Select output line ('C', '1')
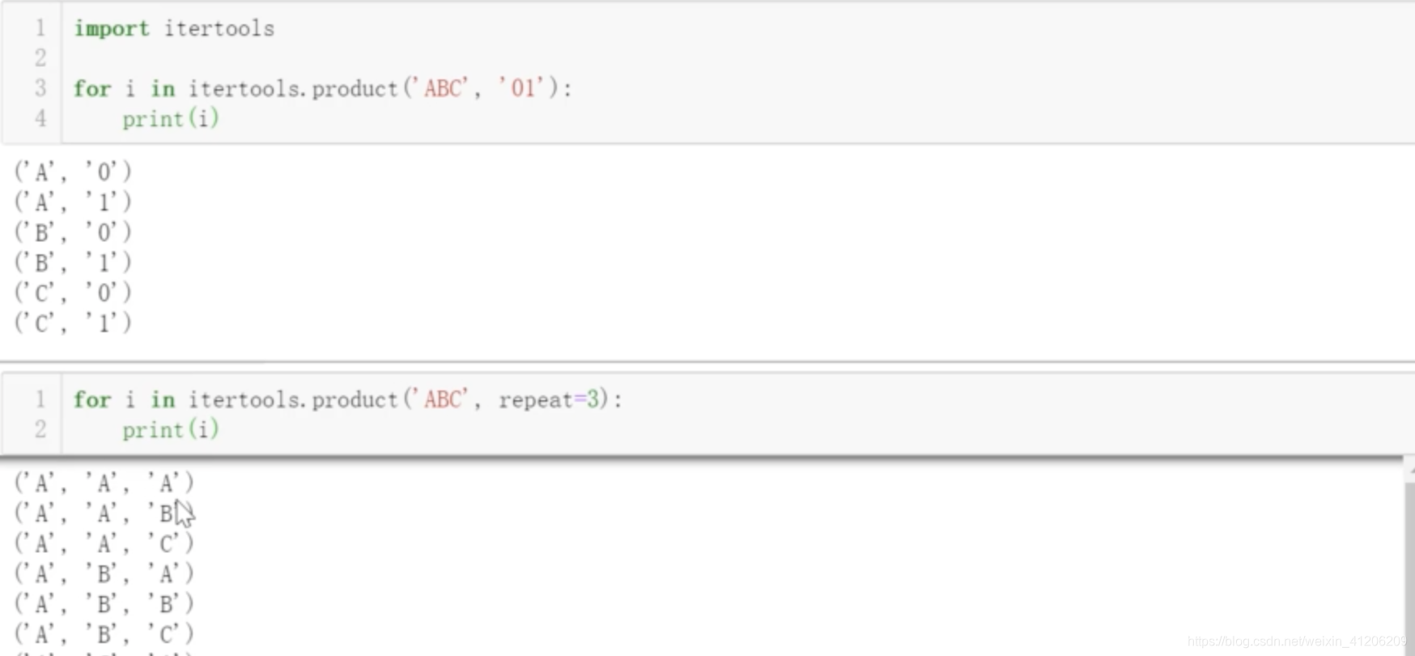The image size is (1415, 656). coord(73,323)
